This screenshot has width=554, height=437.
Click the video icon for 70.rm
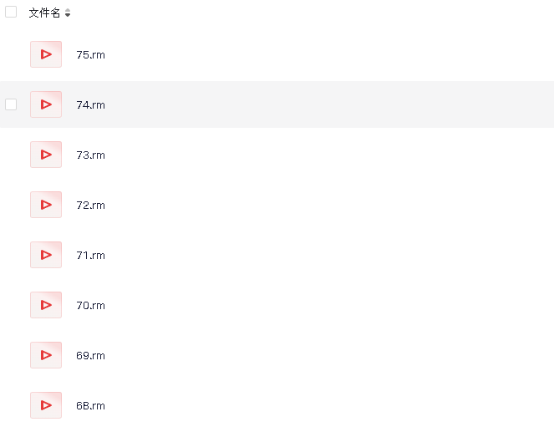[46, 305]
